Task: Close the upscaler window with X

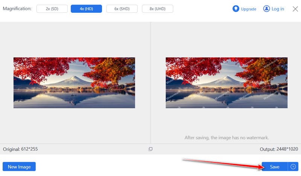Action: click(295, 9)
